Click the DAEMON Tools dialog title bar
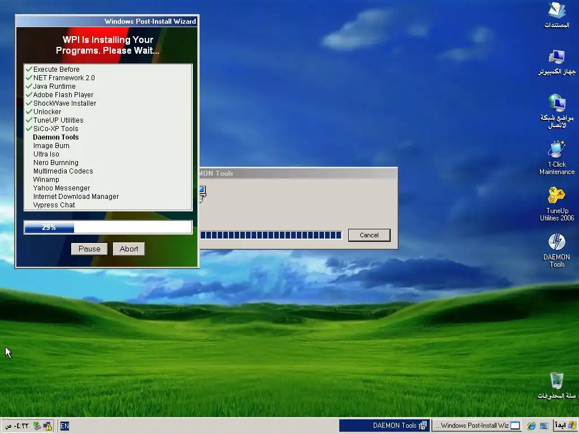579x434 pixels. click(299, 173)
